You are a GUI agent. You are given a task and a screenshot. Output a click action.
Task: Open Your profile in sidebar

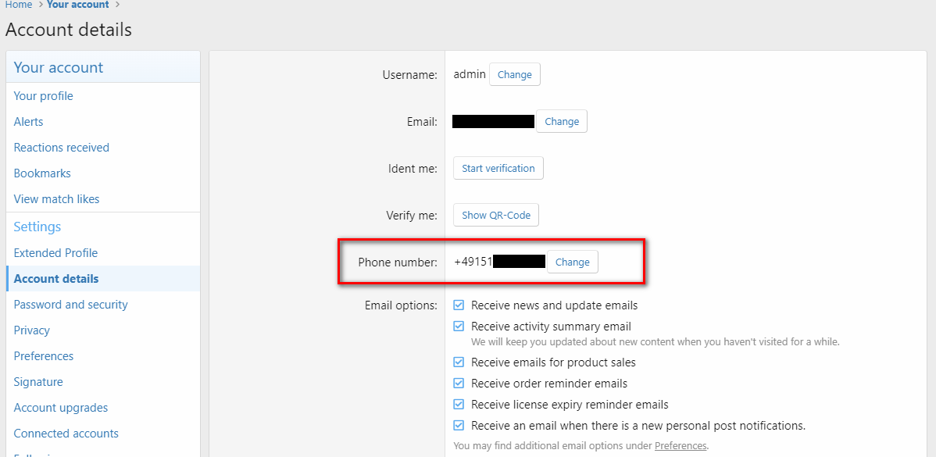[44, 96]
